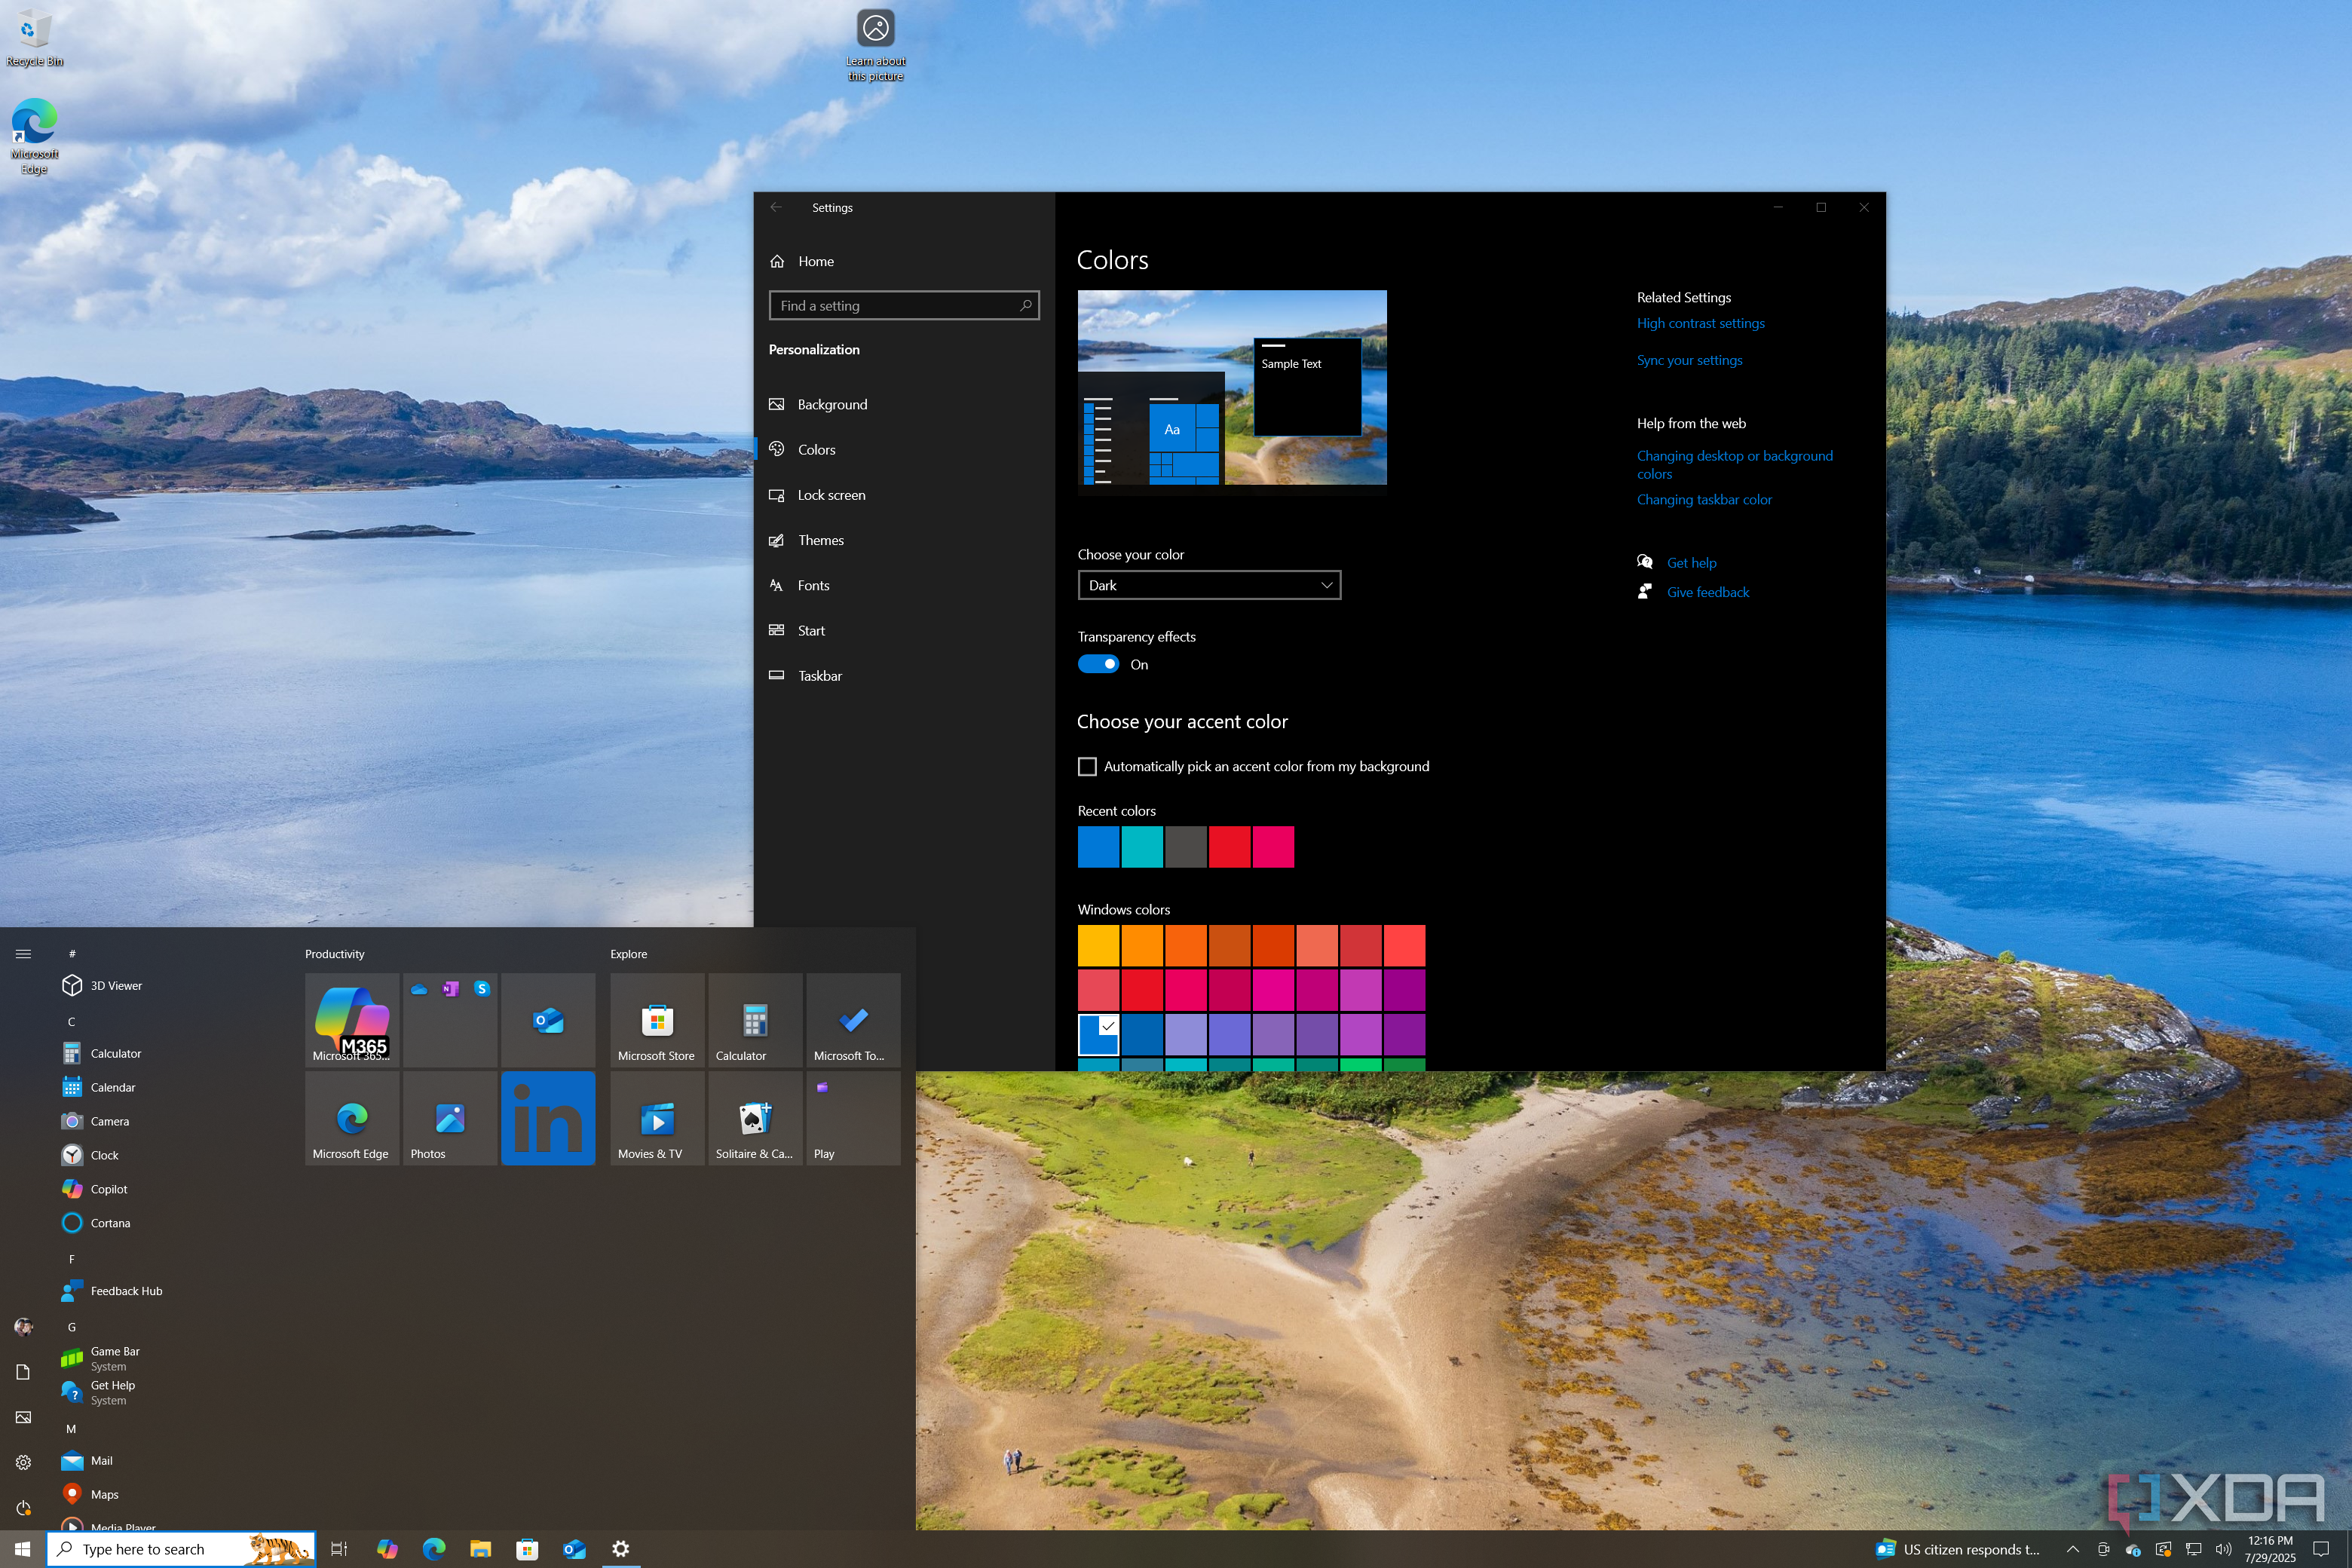This screenshot has height=1568, width=2352.
Task: Open Feedback Hub from app list
Action: tap(126, 1291)
